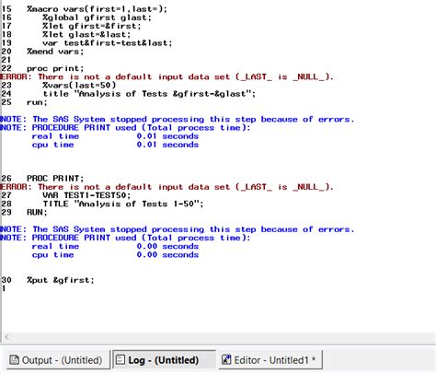Viewport: 436px width, 374px height.
Task: Click the second red ERROR default data set line
Action: click(166, 187)
